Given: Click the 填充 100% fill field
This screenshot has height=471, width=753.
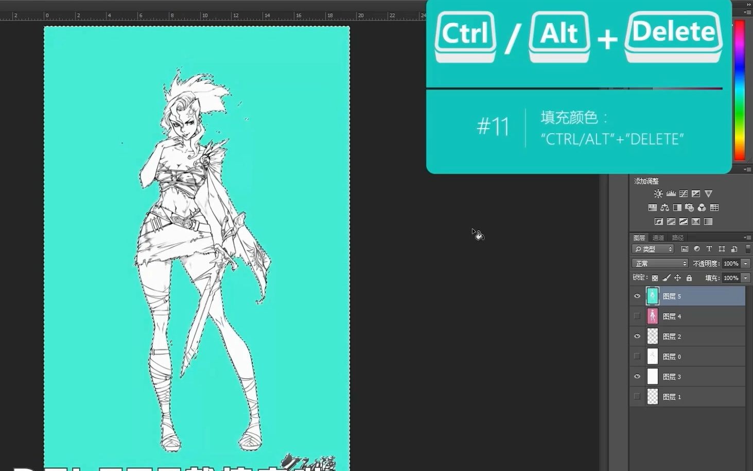Looking at the screenshot, I should [731, 278].
